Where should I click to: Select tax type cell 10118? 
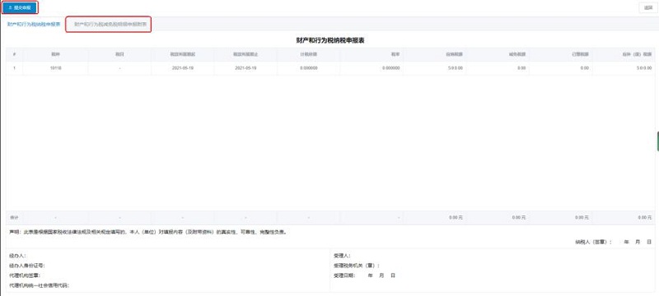coord(55,68)
